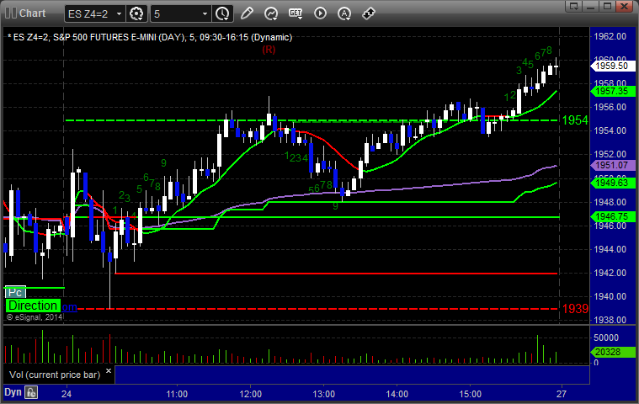Click the pop-out window icon
639x404 pixels.
[x=574, y=6]
